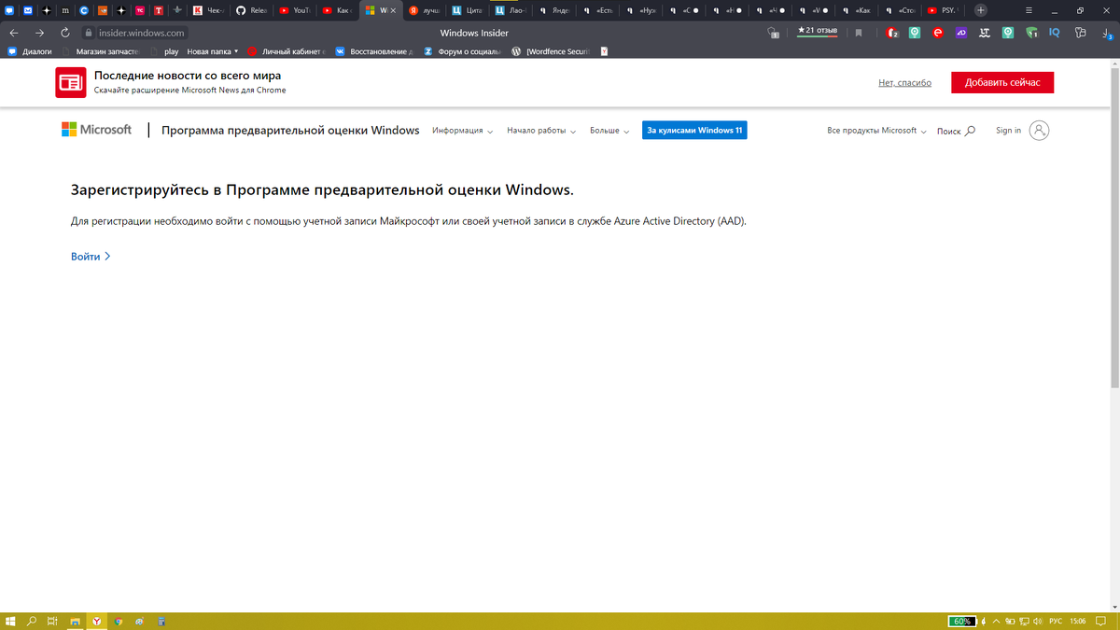Click the 'Войти' link

91,256
